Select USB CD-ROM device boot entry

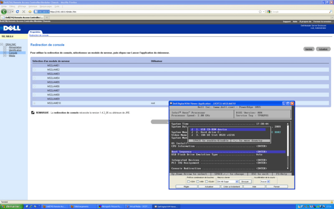(x=228, y=130)
